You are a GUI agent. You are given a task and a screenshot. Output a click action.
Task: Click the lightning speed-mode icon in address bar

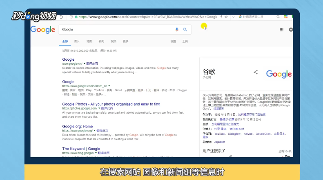(221, 17)
